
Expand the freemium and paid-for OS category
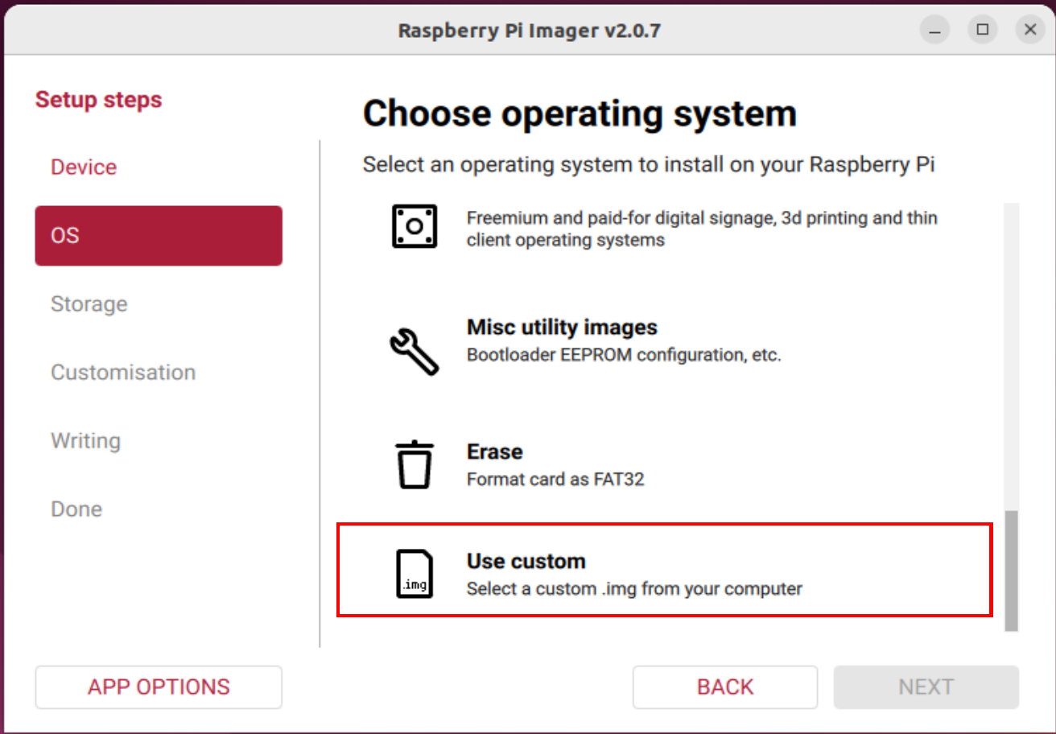pos(700,229)
